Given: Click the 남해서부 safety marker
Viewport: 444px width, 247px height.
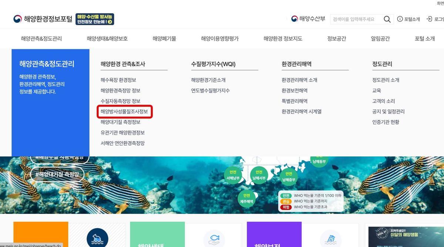Looking at the screenshot, I should [x=259, y=175].
